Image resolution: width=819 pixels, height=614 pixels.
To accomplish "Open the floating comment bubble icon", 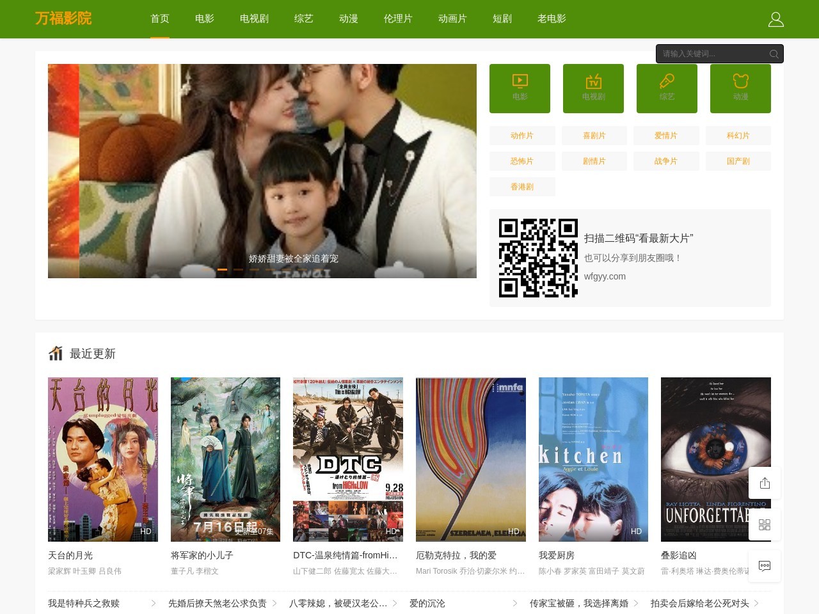I will tap(765, 566).
